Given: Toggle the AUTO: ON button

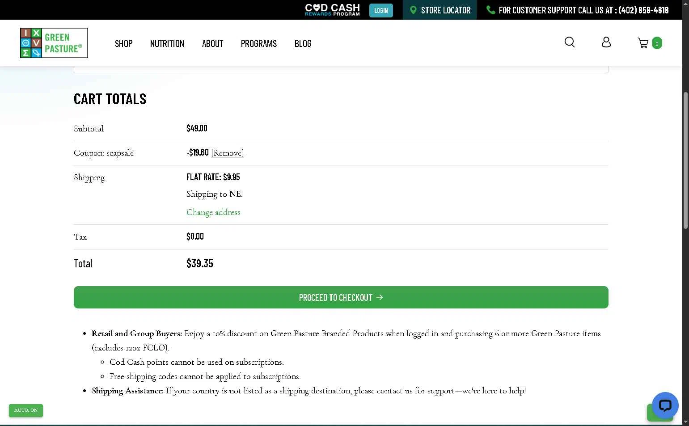Looking at the screenshot, I should pos(26,410).
